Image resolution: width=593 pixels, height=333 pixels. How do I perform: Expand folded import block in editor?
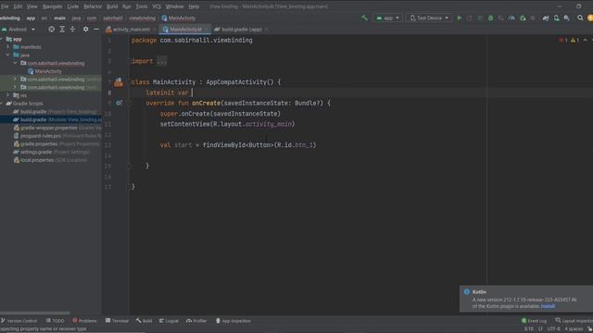click(161, 61)
